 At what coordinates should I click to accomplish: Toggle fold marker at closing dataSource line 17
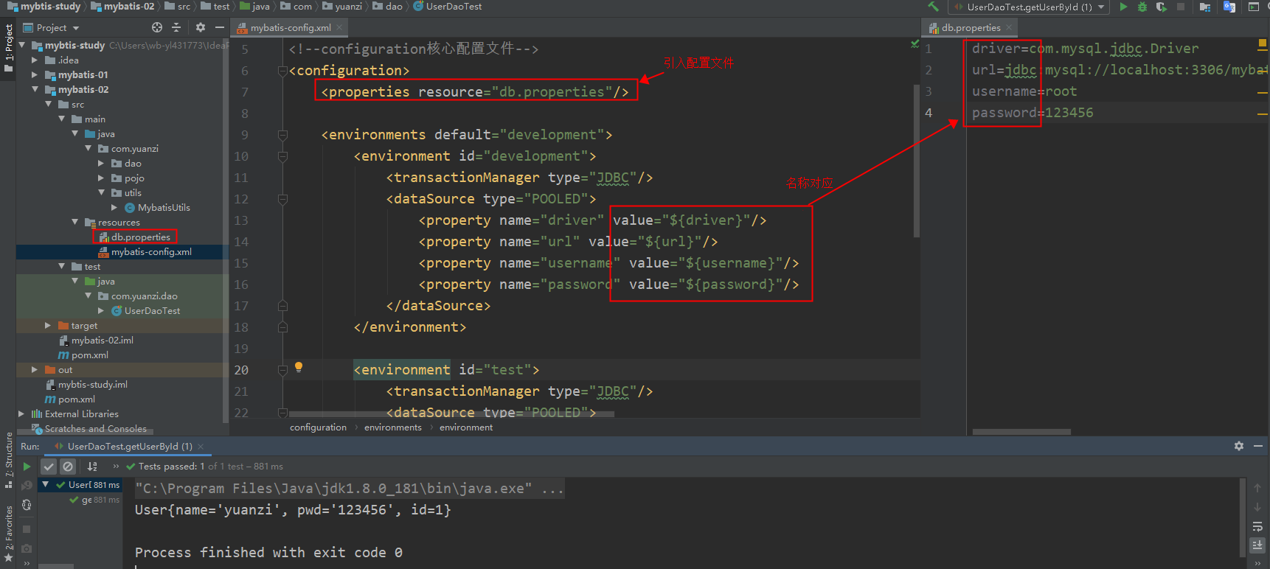pos(282,306)
